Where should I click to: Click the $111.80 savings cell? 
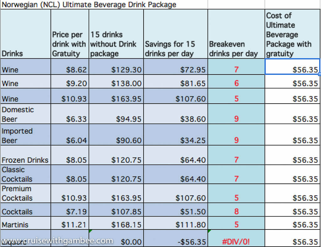click(x=176, y=223)
